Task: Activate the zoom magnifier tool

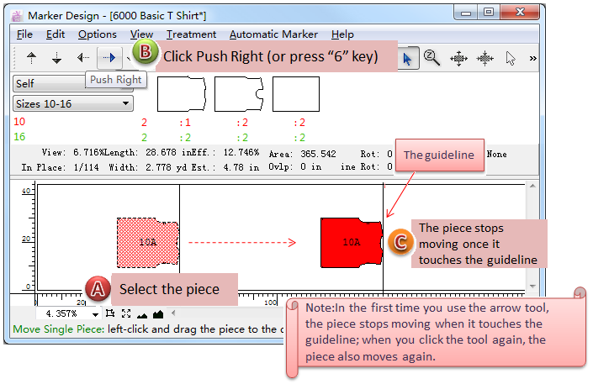Action: [432, 58]
